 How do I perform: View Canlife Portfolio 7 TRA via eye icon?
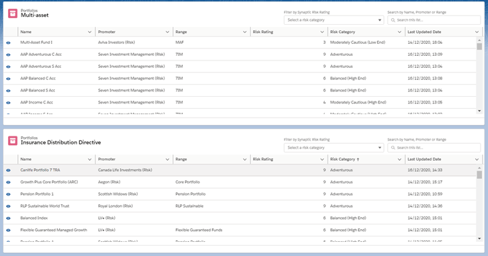[9, 171]
